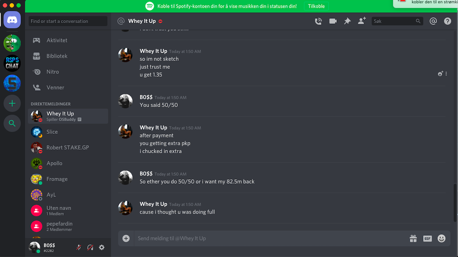Attach a file with plus button
The image size is (458, 257).
pyautogui.click(x=126, y=238)
